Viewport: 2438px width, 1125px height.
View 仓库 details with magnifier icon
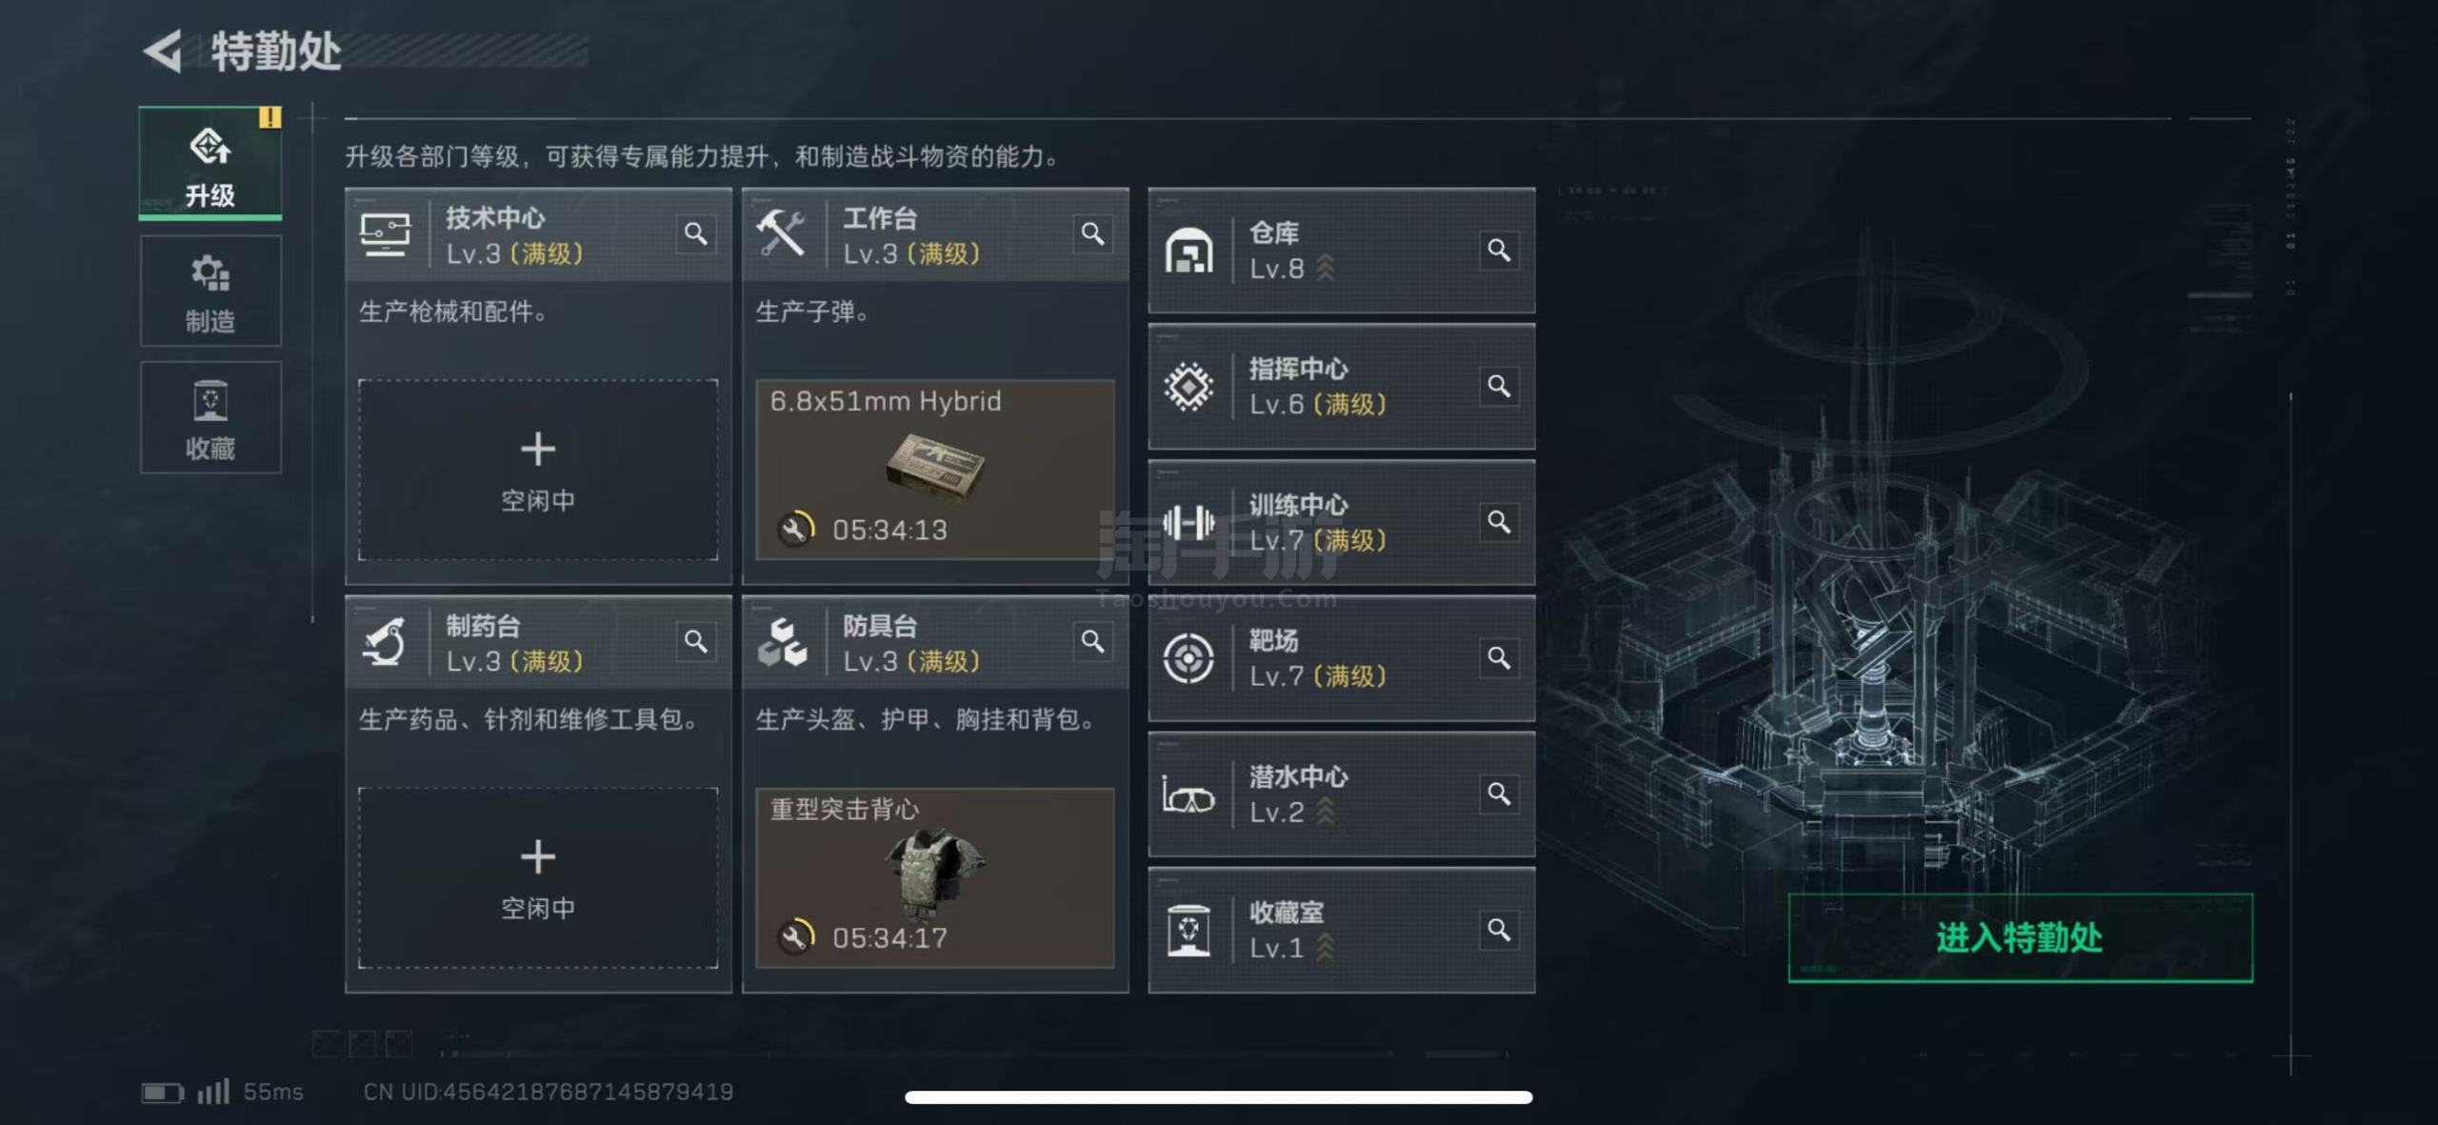click(x=1499, y=251)
